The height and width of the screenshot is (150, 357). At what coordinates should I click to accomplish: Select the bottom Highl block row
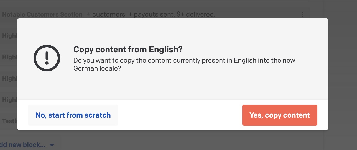click(x=9, y=100)
